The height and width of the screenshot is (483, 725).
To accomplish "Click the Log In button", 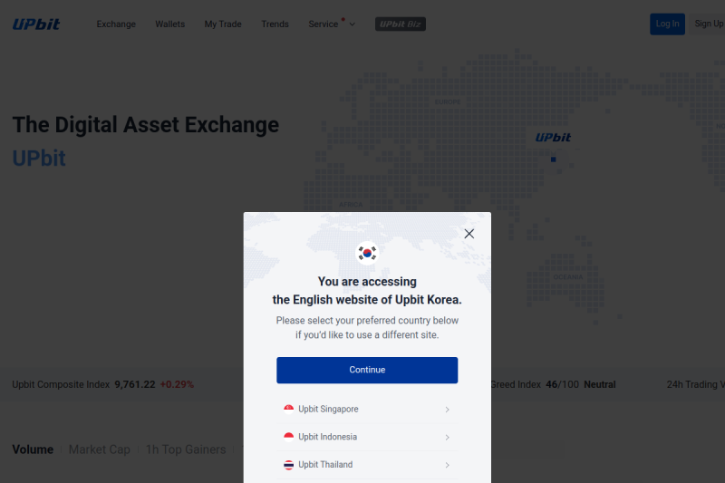I will coord(667,24).
